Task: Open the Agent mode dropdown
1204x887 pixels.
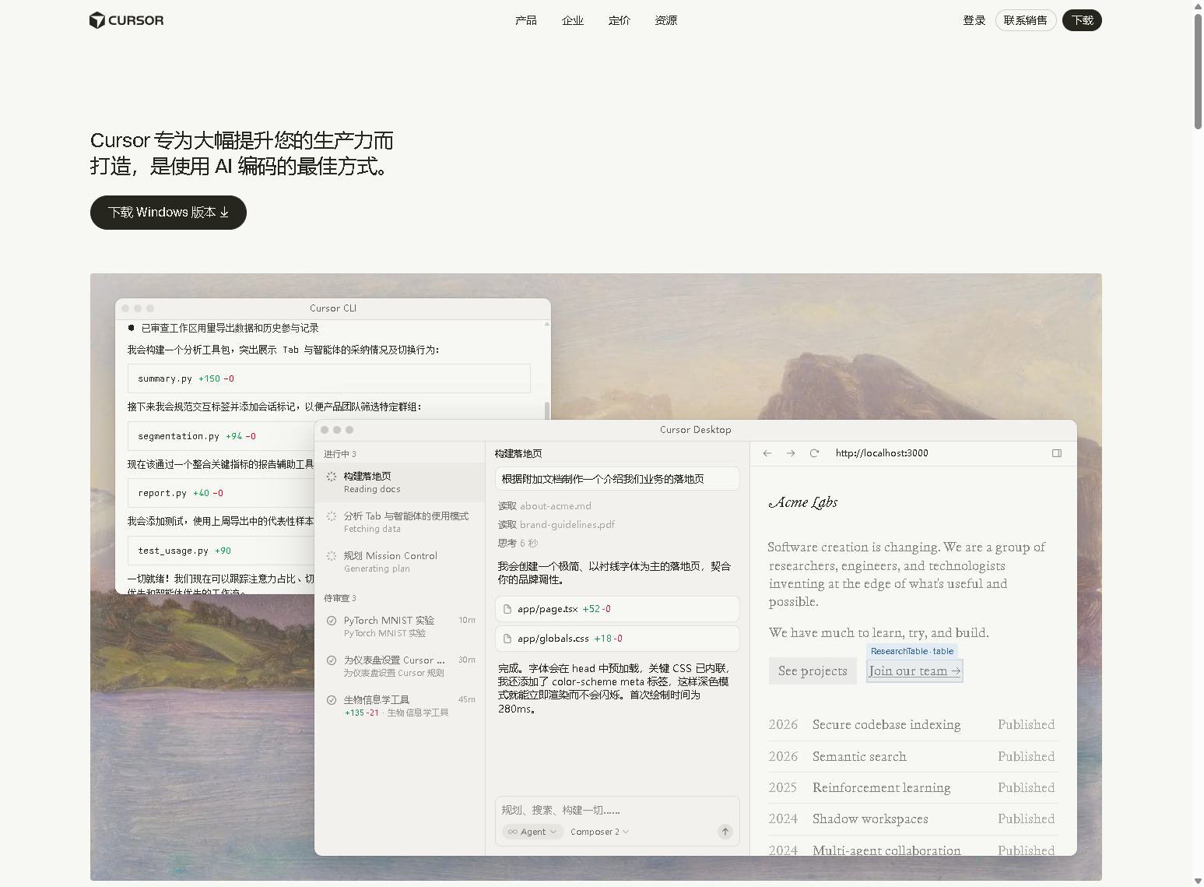Action: tap(532, 832)
